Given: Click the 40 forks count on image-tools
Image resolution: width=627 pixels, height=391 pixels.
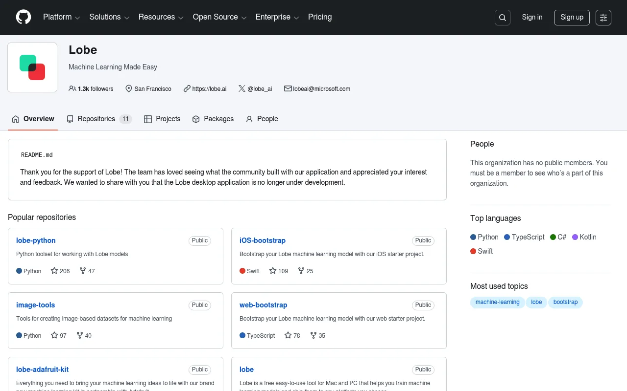Looking at the screenshot, I should [89, 335].
